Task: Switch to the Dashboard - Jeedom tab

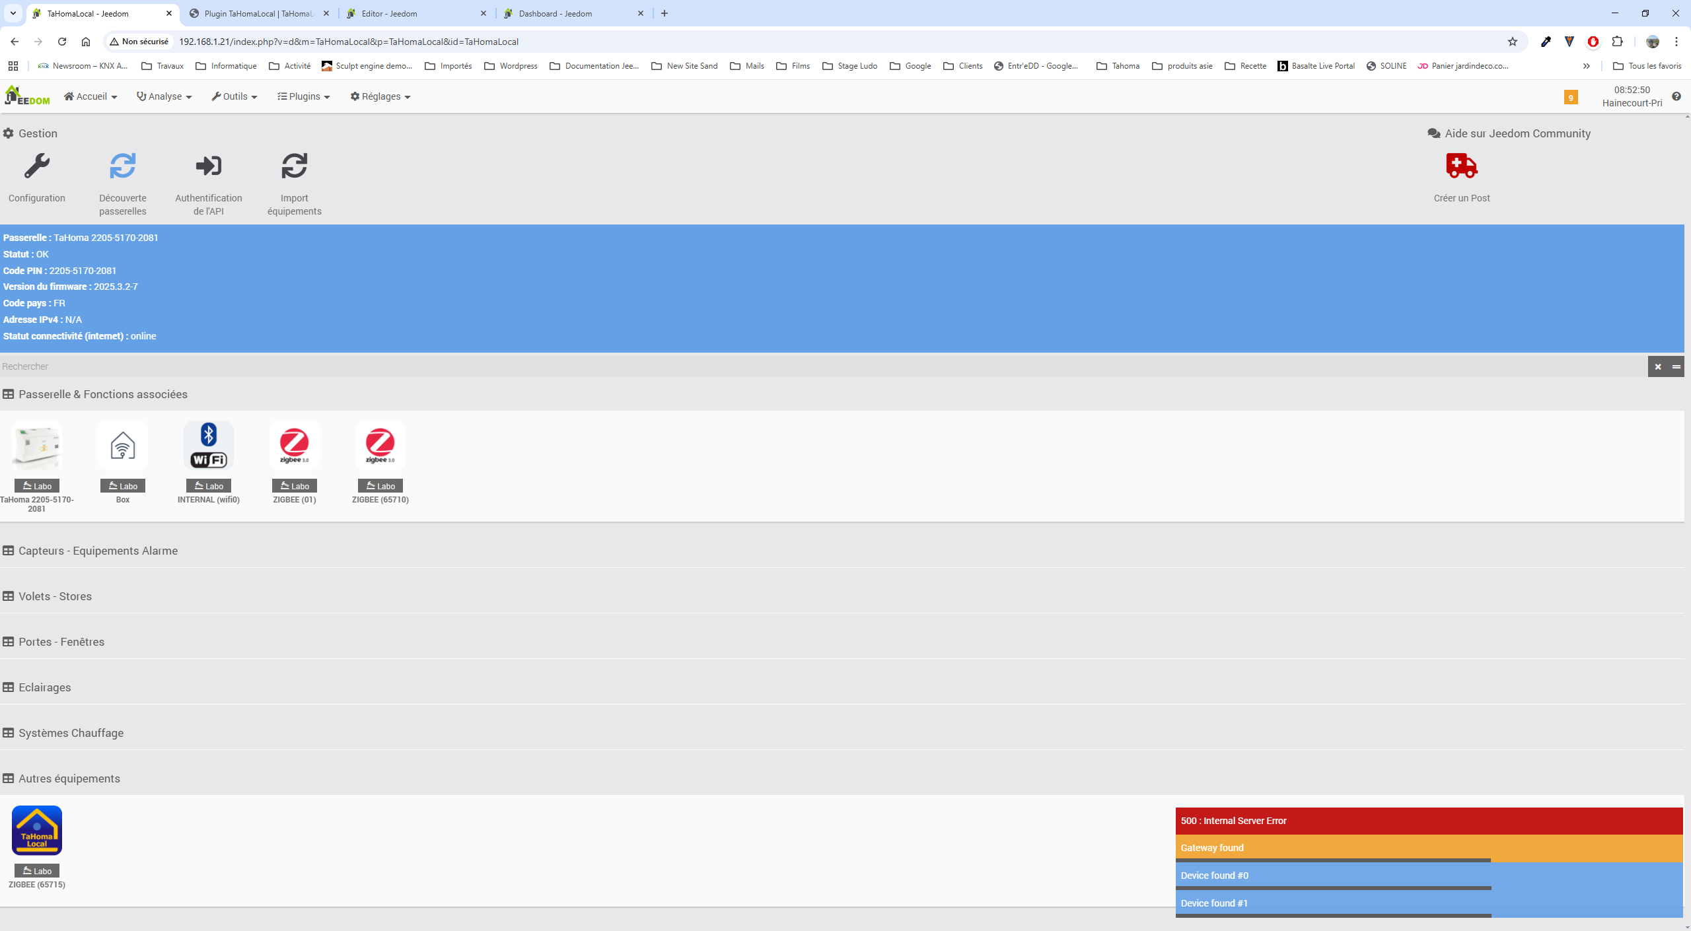Action: 555,13
